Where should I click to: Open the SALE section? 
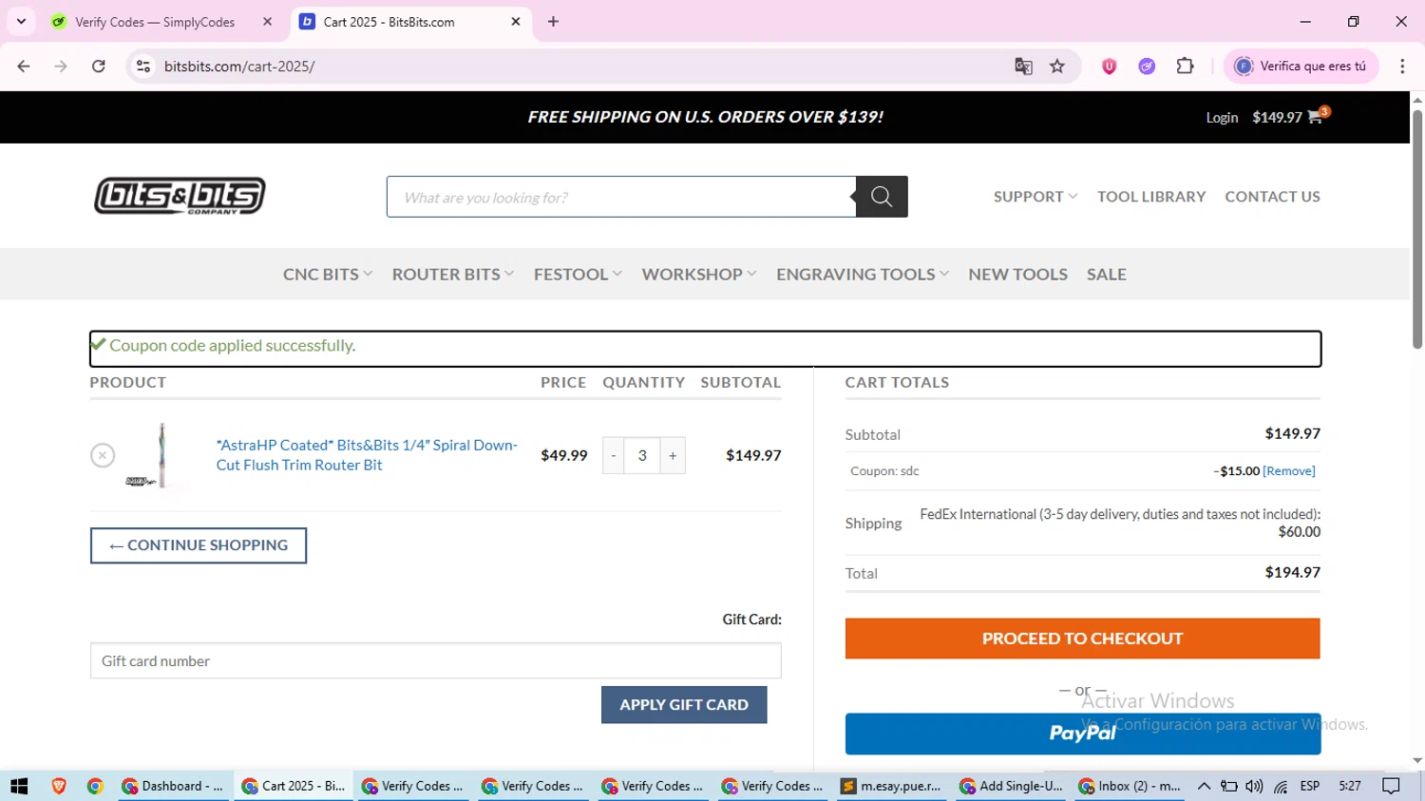coord(1107,275)
